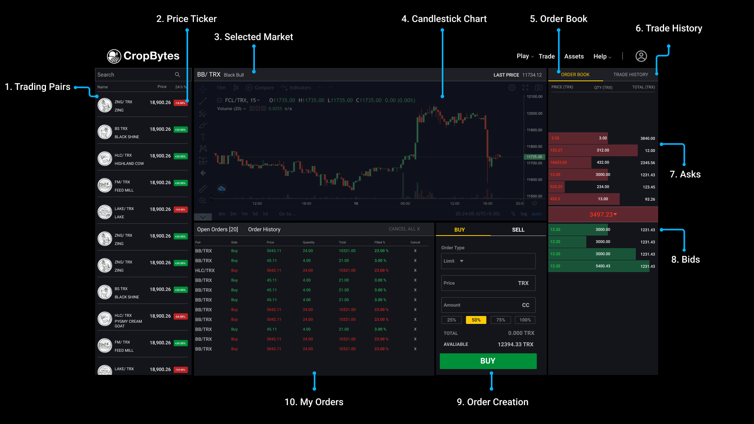Switch to the SELL tab
The width and height of the screenshot is (754, 424).
click(518, 230)
